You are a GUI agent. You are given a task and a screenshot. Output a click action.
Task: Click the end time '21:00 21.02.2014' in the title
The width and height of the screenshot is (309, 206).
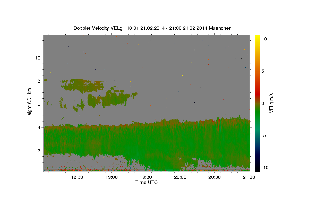[x=188, y=28]
